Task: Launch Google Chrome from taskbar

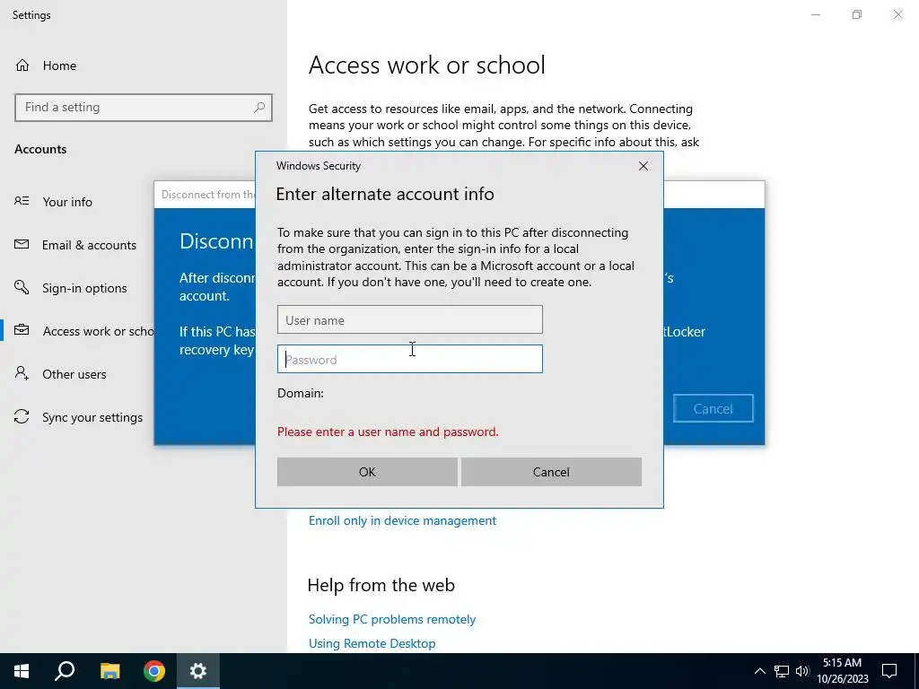Action: point(154,671)
